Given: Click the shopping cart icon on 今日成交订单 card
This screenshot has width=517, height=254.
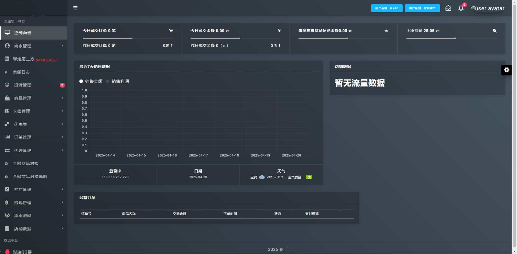Looking at the screenshot, I should pos(171,31).
